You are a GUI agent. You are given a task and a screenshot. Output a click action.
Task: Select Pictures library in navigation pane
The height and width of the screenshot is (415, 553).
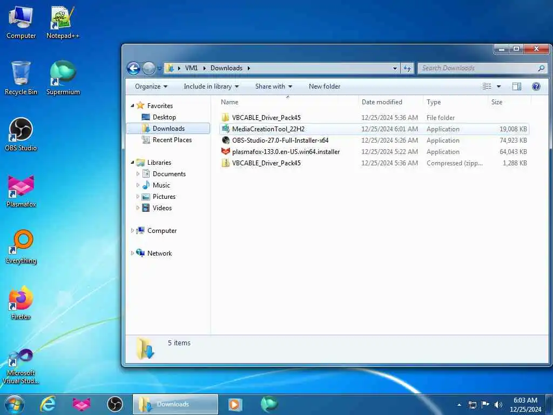tap(164, 197)
